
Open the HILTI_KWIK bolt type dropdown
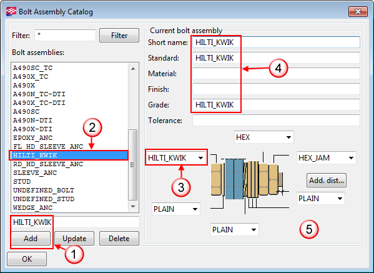tap(176, 157)
